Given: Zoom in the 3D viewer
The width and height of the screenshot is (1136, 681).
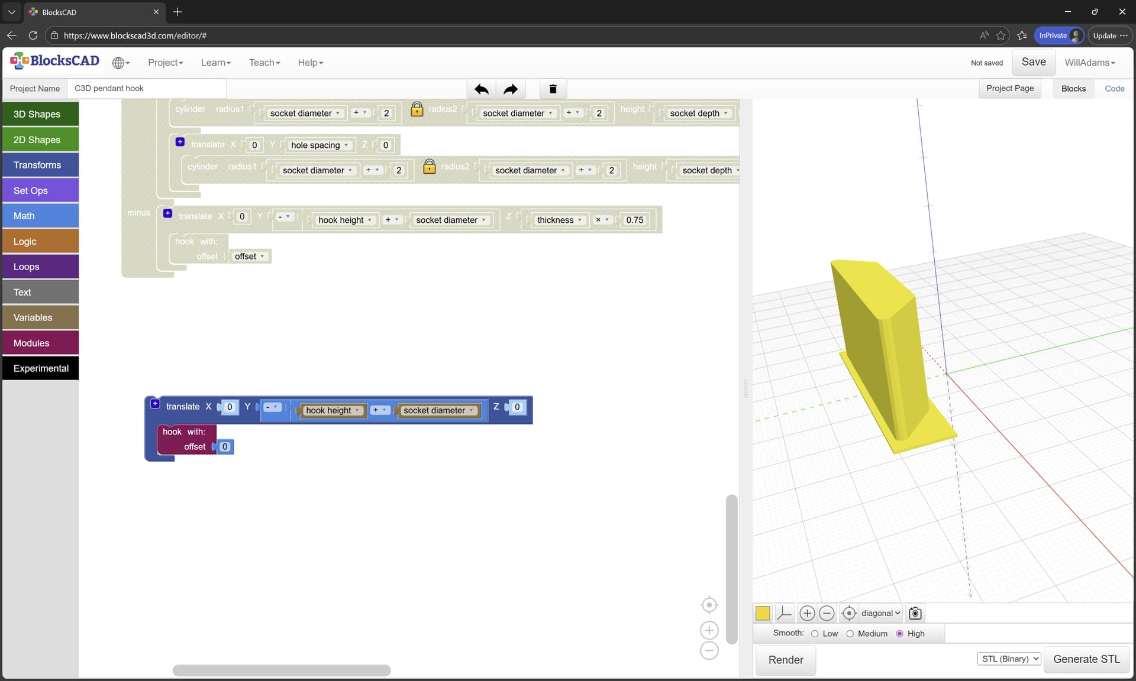Looking at the screenshot, I should (806, 613).
